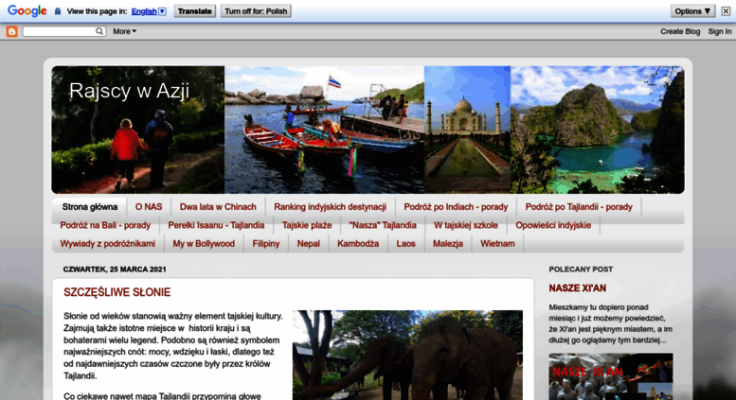The width and height of the screenshot is (736, 400).
Task: Open the Tajskie plaże tab
Action: tap(307, 225)
